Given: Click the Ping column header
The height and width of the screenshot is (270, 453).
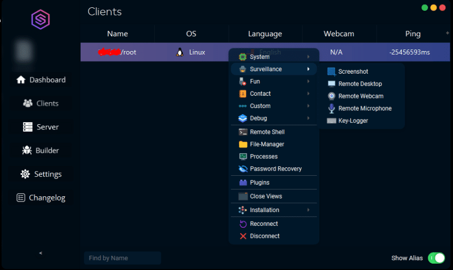Looking at the screenshot, I should [412, 34].
